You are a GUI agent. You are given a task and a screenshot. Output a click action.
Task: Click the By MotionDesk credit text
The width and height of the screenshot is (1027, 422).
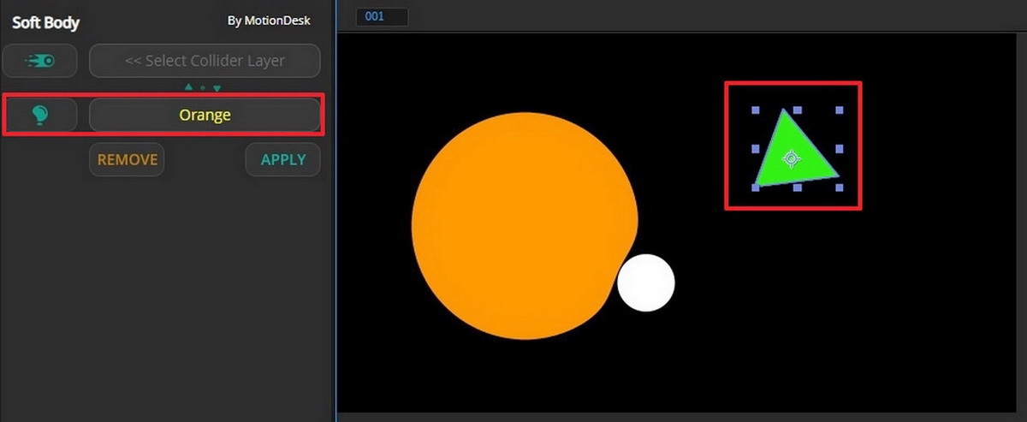269,20
